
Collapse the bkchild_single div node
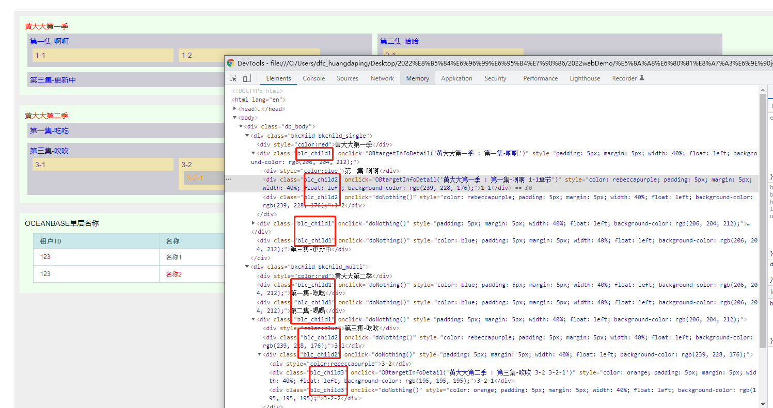coord(247,136)
